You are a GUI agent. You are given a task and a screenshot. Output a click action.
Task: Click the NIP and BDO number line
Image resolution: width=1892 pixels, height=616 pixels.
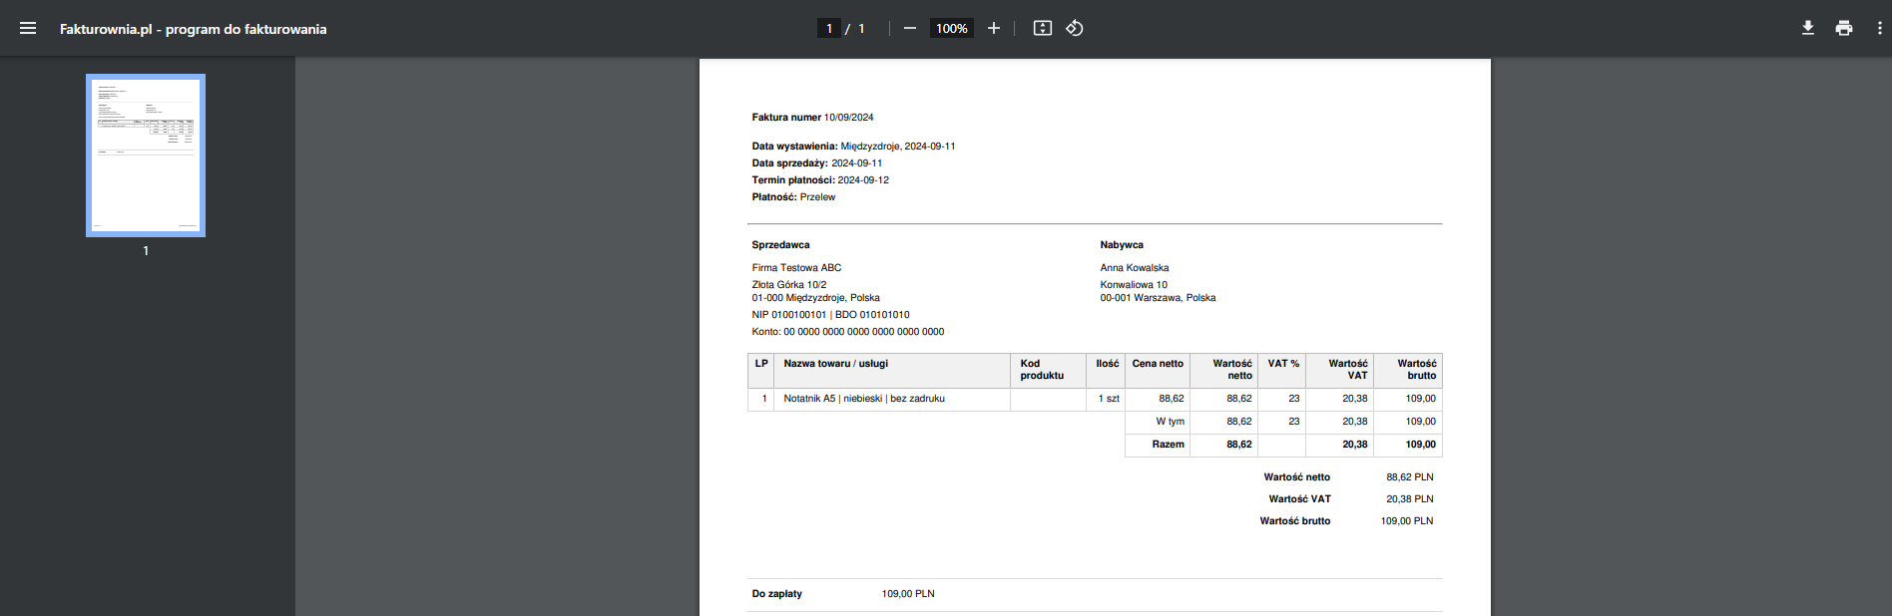[830, 315]
